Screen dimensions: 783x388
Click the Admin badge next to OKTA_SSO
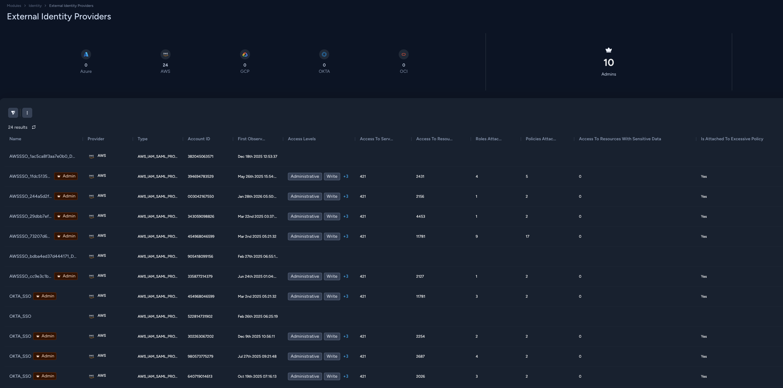[45, 296]
